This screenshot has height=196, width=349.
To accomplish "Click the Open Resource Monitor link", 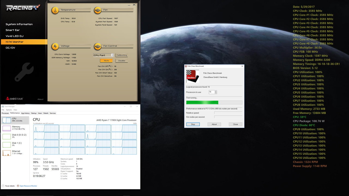I will coord(28,186).
